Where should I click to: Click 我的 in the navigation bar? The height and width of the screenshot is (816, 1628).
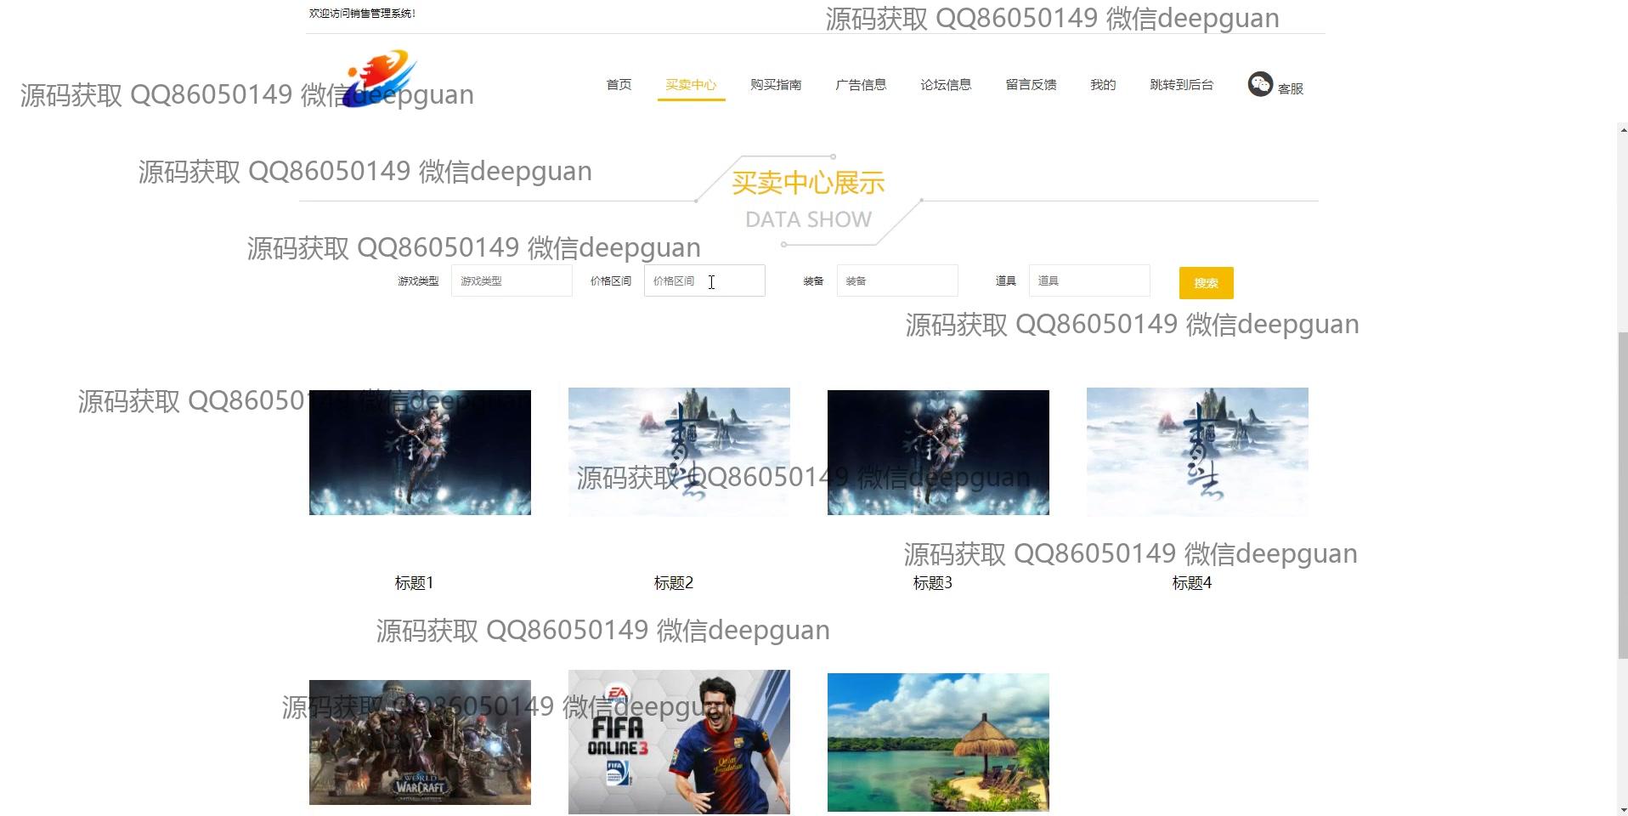point(1102,84)
